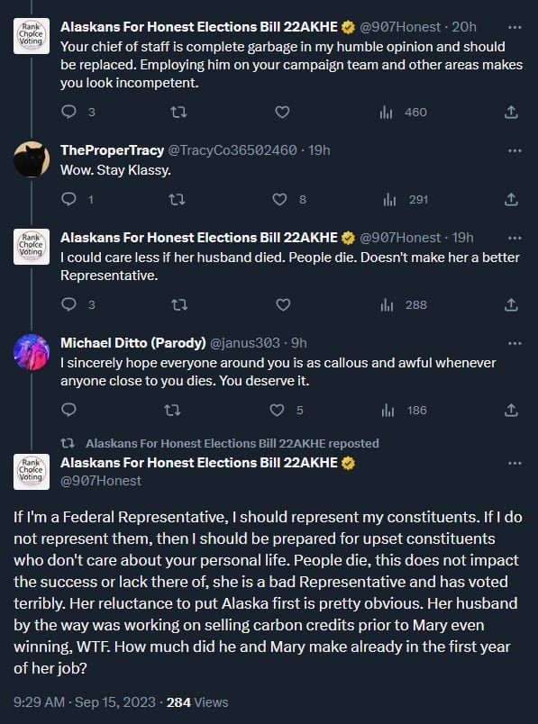This screenshot has height=724, width=538.
Task: Like Michael Ditto's reply
Action: [276, 410]
